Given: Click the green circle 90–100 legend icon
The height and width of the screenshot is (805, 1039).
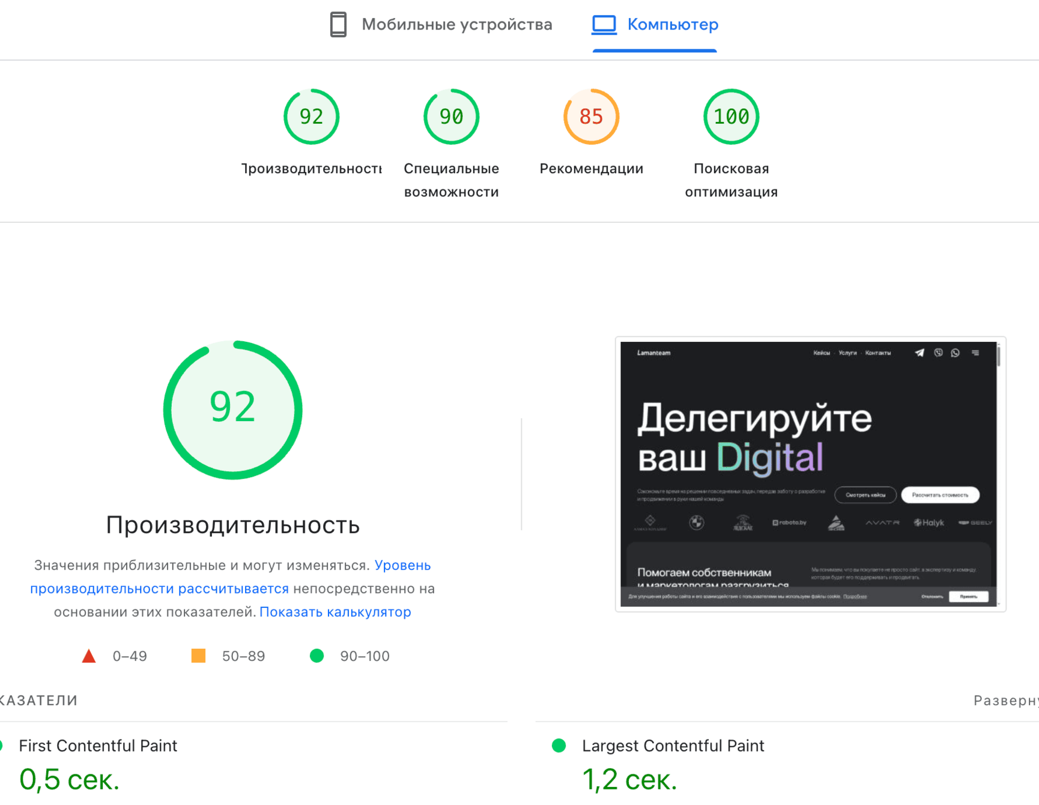Looking at the screenshot, I should (317, 656).
